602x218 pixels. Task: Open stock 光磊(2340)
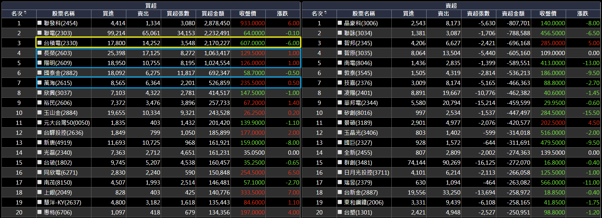pyautogui.click(x=58, y=153)
